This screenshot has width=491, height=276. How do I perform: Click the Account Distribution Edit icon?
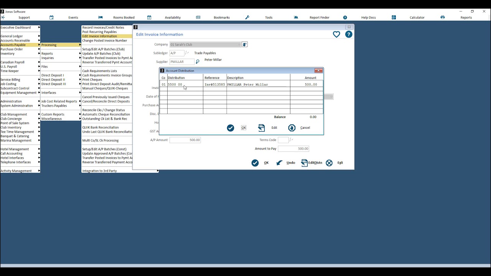click(x=262, y=128)
